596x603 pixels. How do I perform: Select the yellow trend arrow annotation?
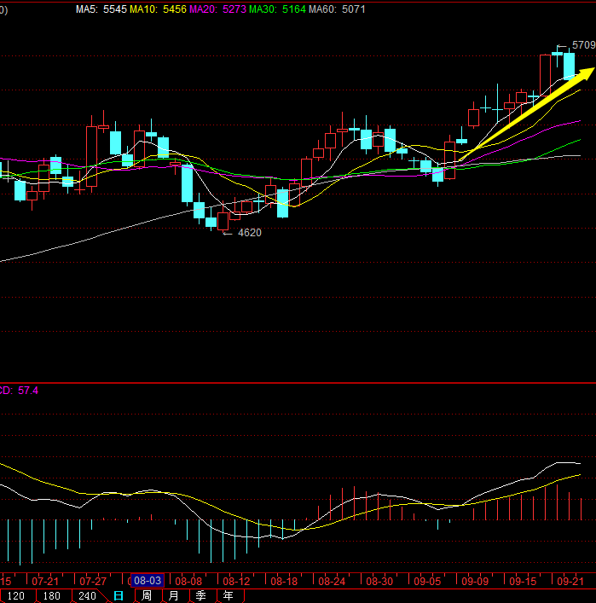[527, 113]
